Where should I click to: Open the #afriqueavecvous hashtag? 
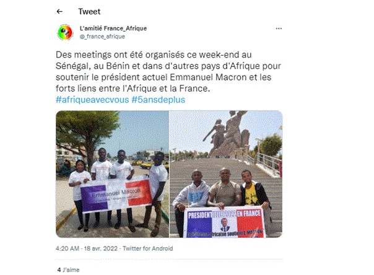(92, 100)
